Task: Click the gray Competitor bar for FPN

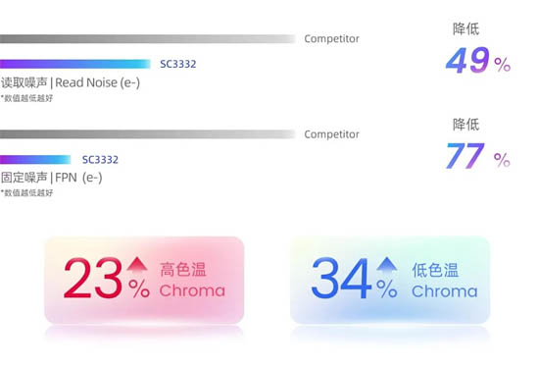Action: pos(148,133)
